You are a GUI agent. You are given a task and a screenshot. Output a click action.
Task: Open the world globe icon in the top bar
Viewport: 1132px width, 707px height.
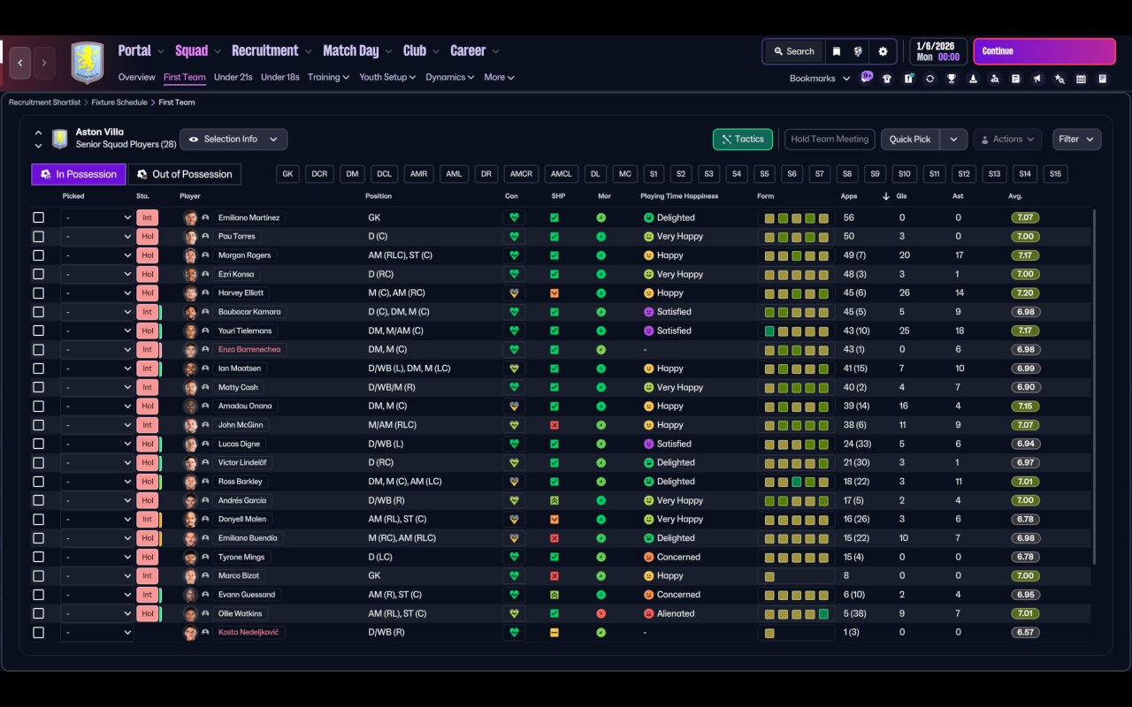pyautogui.click(x=858, y=51)
